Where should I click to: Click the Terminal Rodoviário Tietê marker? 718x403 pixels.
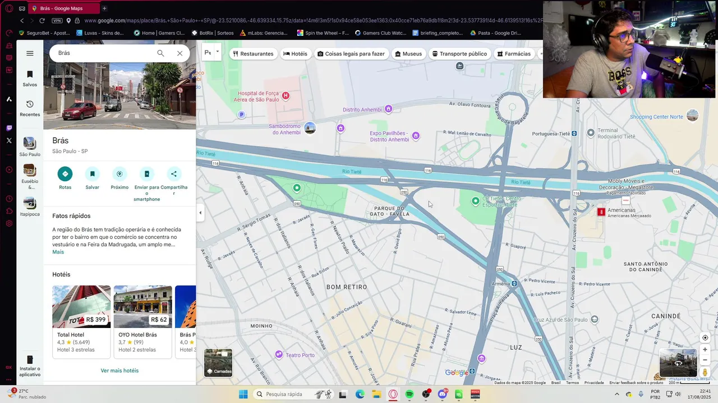click(591, 133)
